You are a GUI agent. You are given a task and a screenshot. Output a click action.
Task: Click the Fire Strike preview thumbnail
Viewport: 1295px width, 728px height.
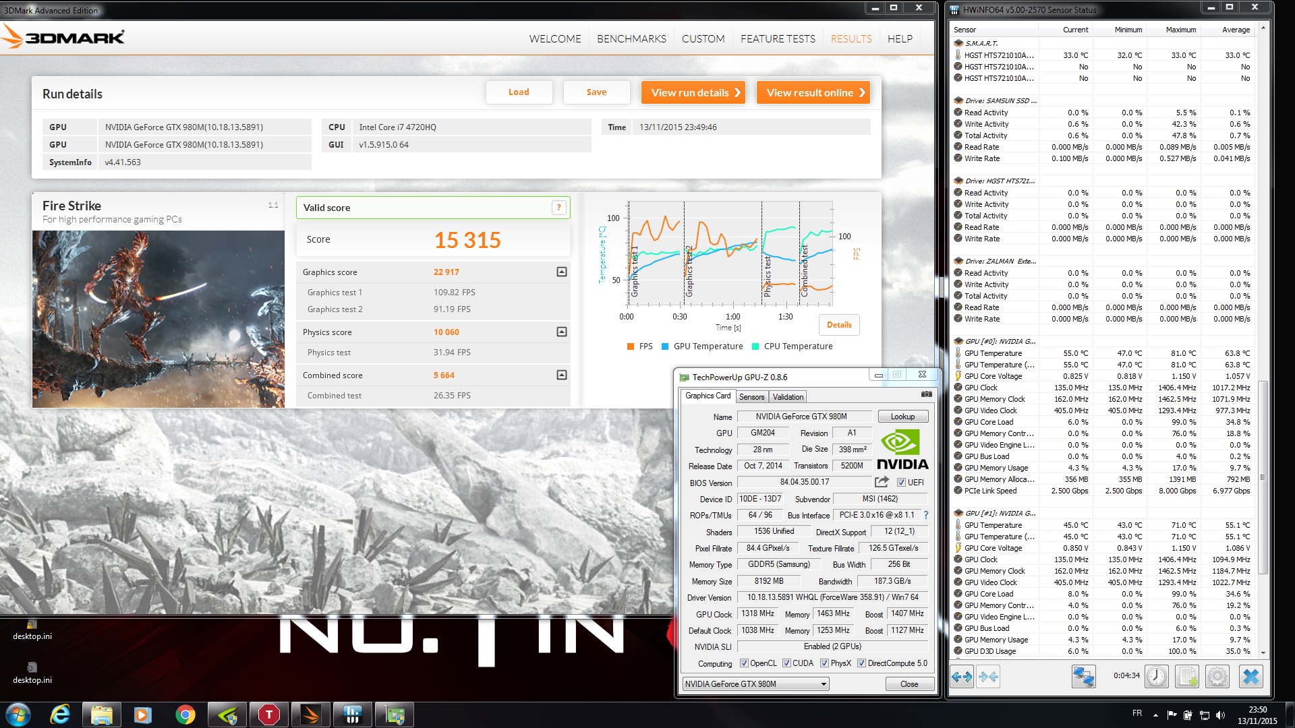159,319
